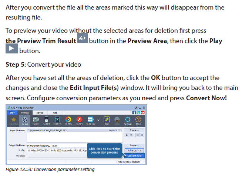Screen dimensions: 242x178
Task: Choose the To DVD format icon
Action: coord(36,121)
